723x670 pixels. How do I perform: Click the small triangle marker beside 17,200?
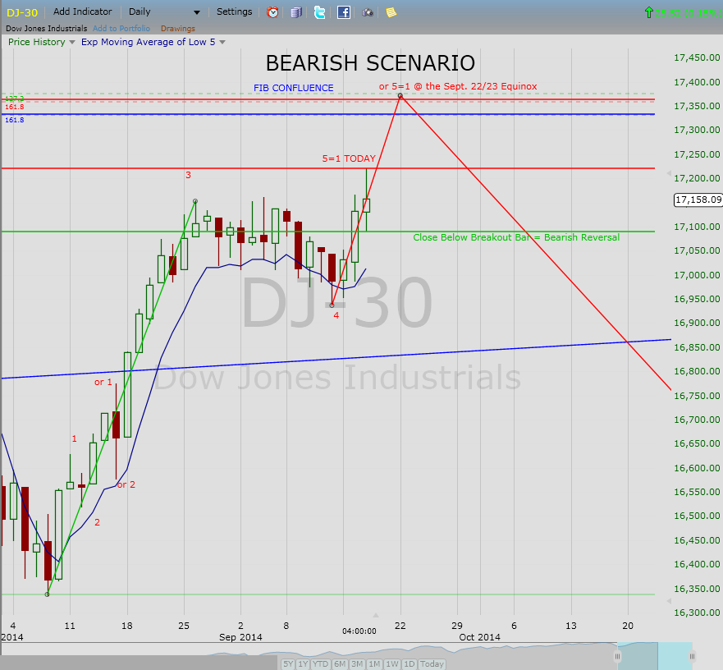pyautogui.click(x=669, y=173)
